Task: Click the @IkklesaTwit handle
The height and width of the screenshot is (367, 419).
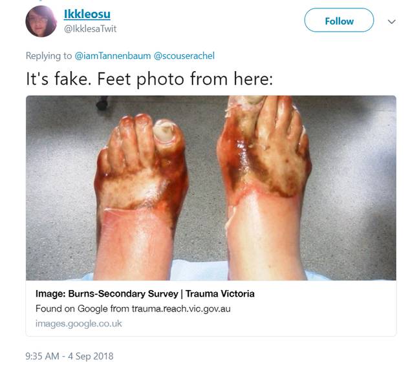Action: coord(91,29)
